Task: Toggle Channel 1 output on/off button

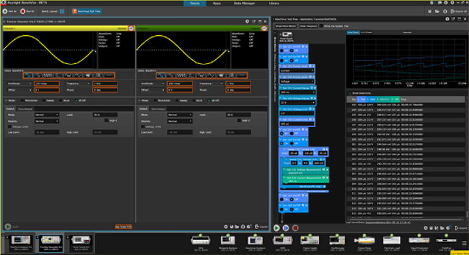Action: click(131, 28)
